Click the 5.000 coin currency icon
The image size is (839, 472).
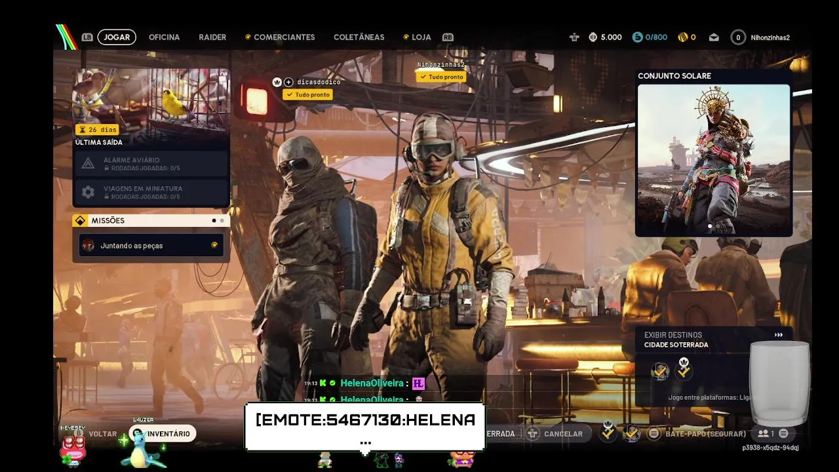click(593, 37)
